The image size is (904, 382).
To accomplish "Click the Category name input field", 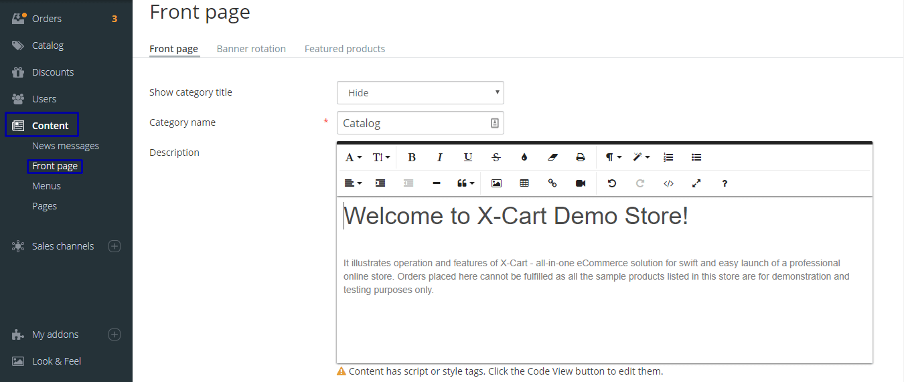I will [x=420, y=123].
